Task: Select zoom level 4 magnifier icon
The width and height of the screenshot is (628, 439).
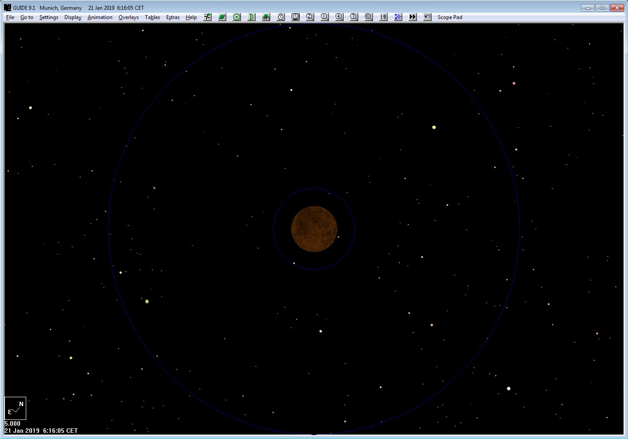Action: [340, 17]
